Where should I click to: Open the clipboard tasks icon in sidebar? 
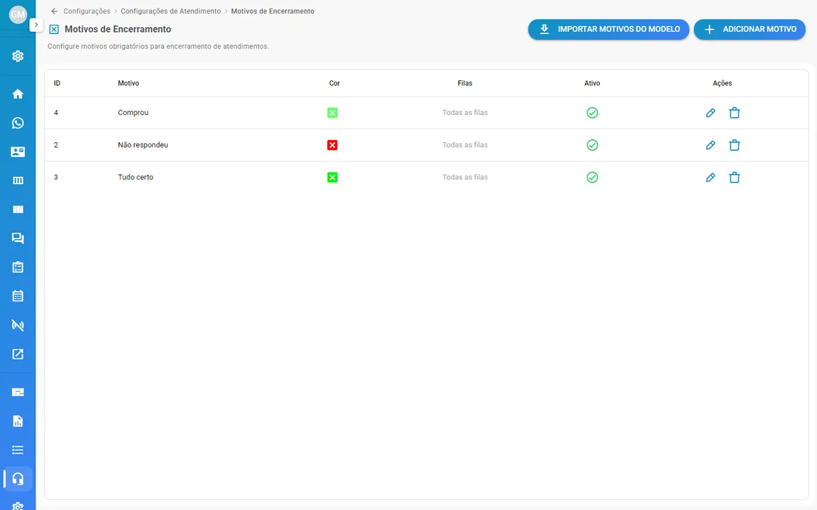(18, 267)
